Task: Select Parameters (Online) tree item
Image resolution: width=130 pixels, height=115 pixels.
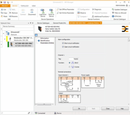Action: tap(47, 43)
